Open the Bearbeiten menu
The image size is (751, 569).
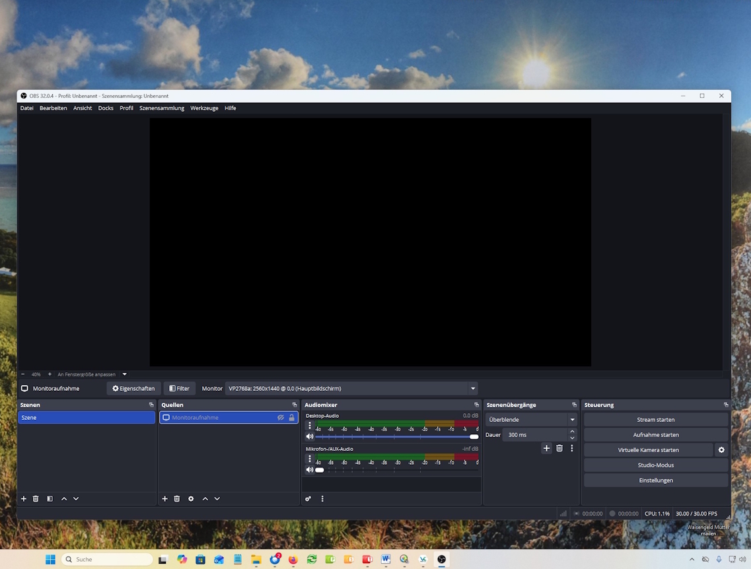(53, 108)
